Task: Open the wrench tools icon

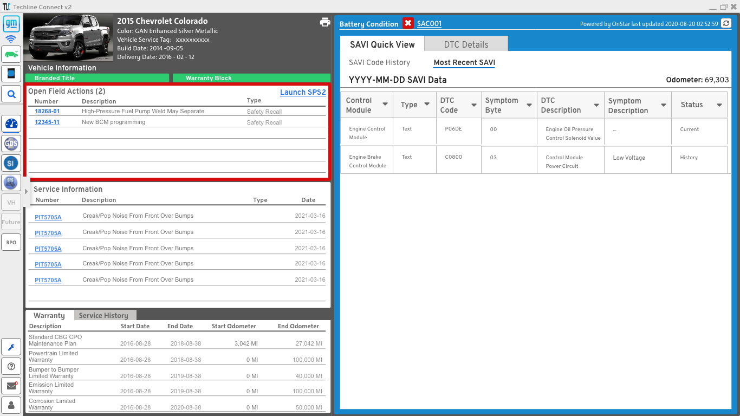Action: (11, 347)
